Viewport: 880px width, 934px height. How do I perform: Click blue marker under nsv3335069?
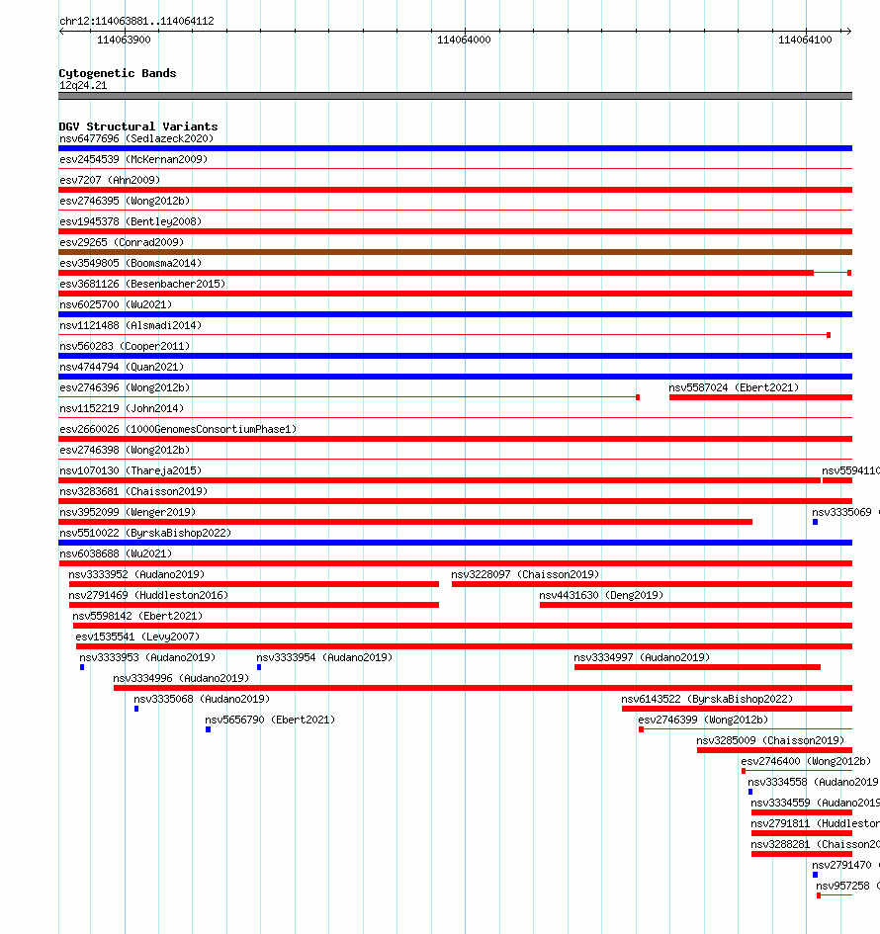(x=815, y=522)
